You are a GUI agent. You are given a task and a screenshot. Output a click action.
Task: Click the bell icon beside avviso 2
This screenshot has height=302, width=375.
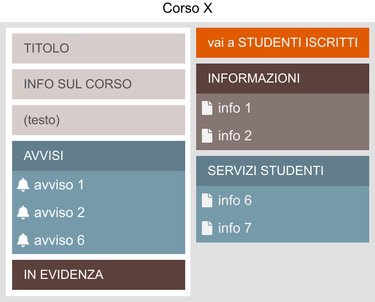23,212
